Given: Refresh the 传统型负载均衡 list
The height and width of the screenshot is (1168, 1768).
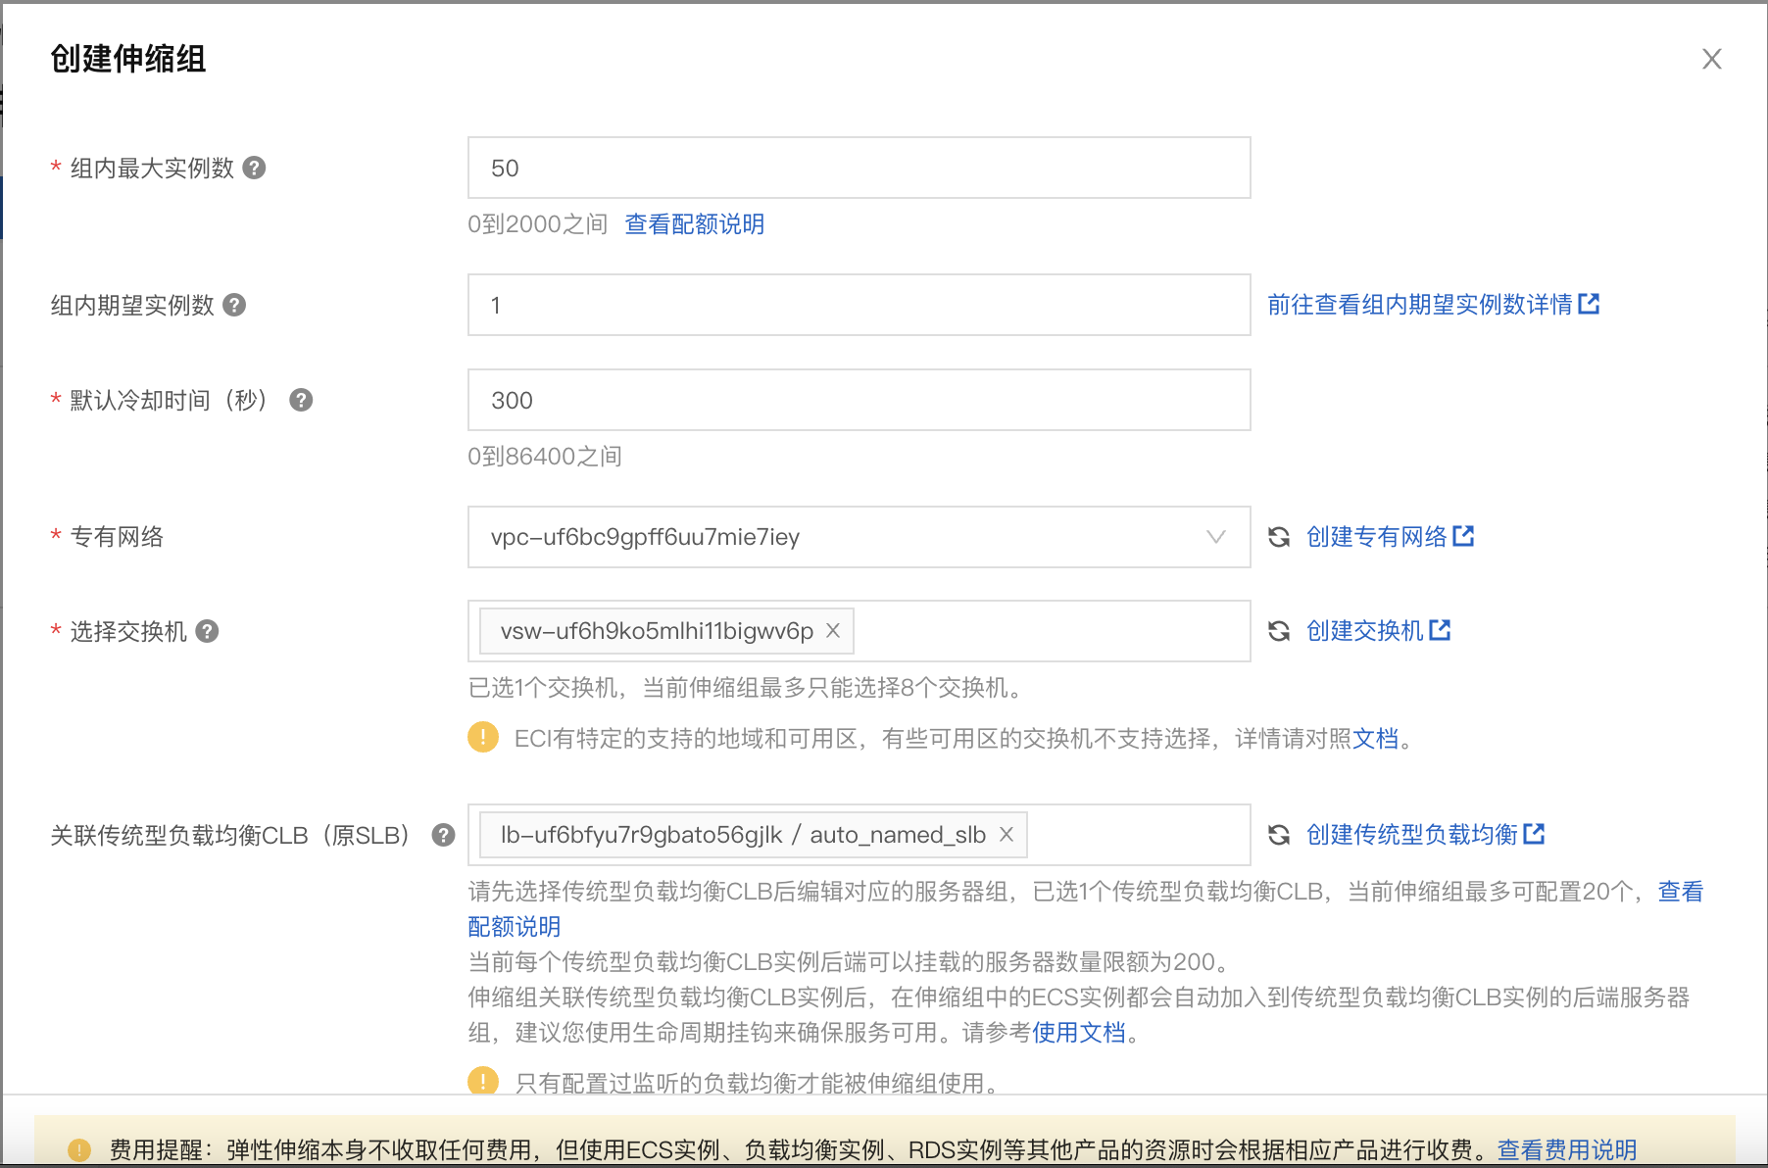Looking at the screenshot, I should (x=1279, y=835).
